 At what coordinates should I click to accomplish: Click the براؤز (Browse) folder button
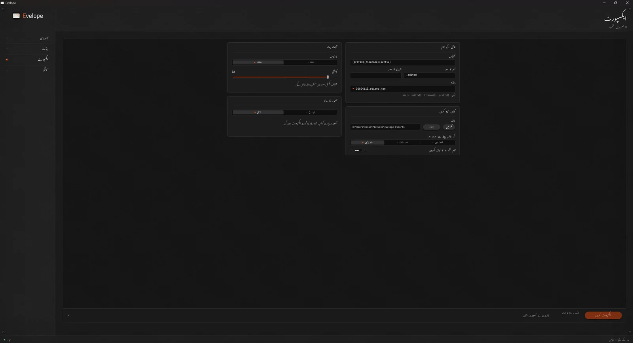pyautogui.click(x=431, y=127)
